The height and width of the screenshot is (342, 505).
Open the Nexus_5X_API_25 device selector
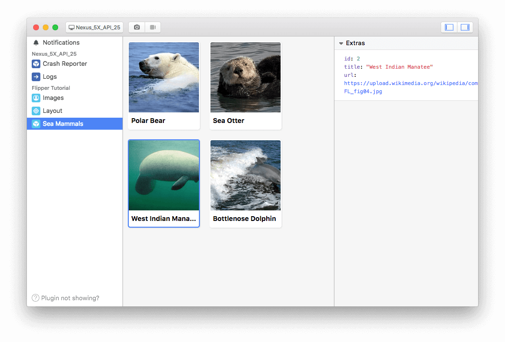[94, 27]
